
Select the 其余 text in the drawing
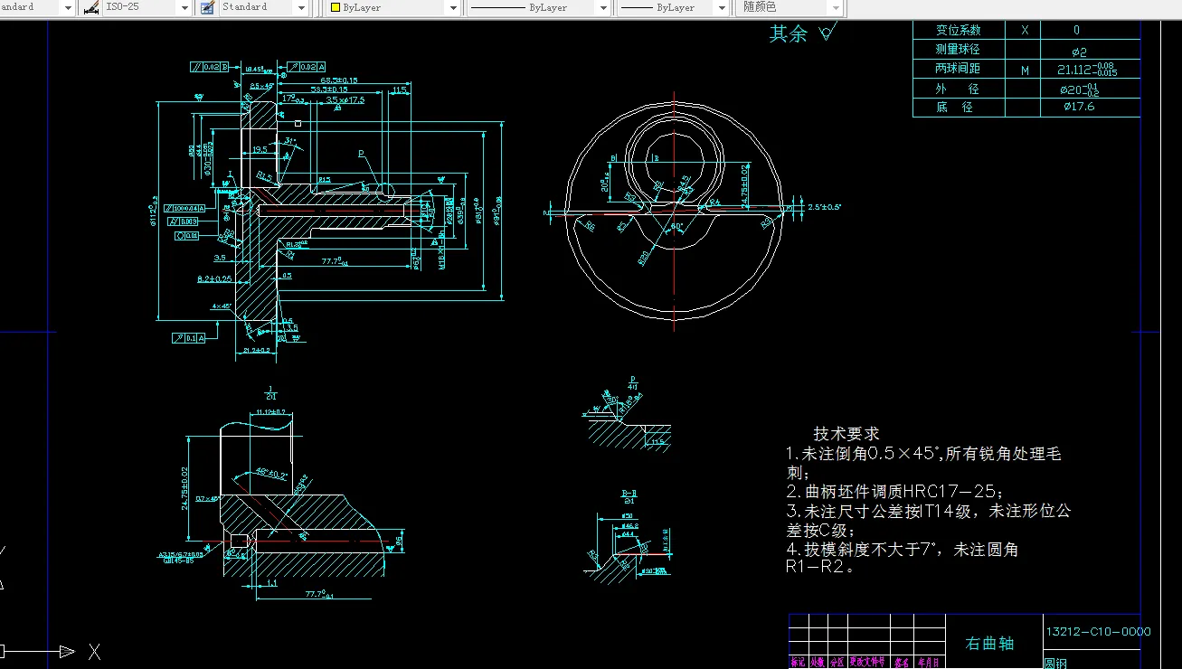[789, 34]
